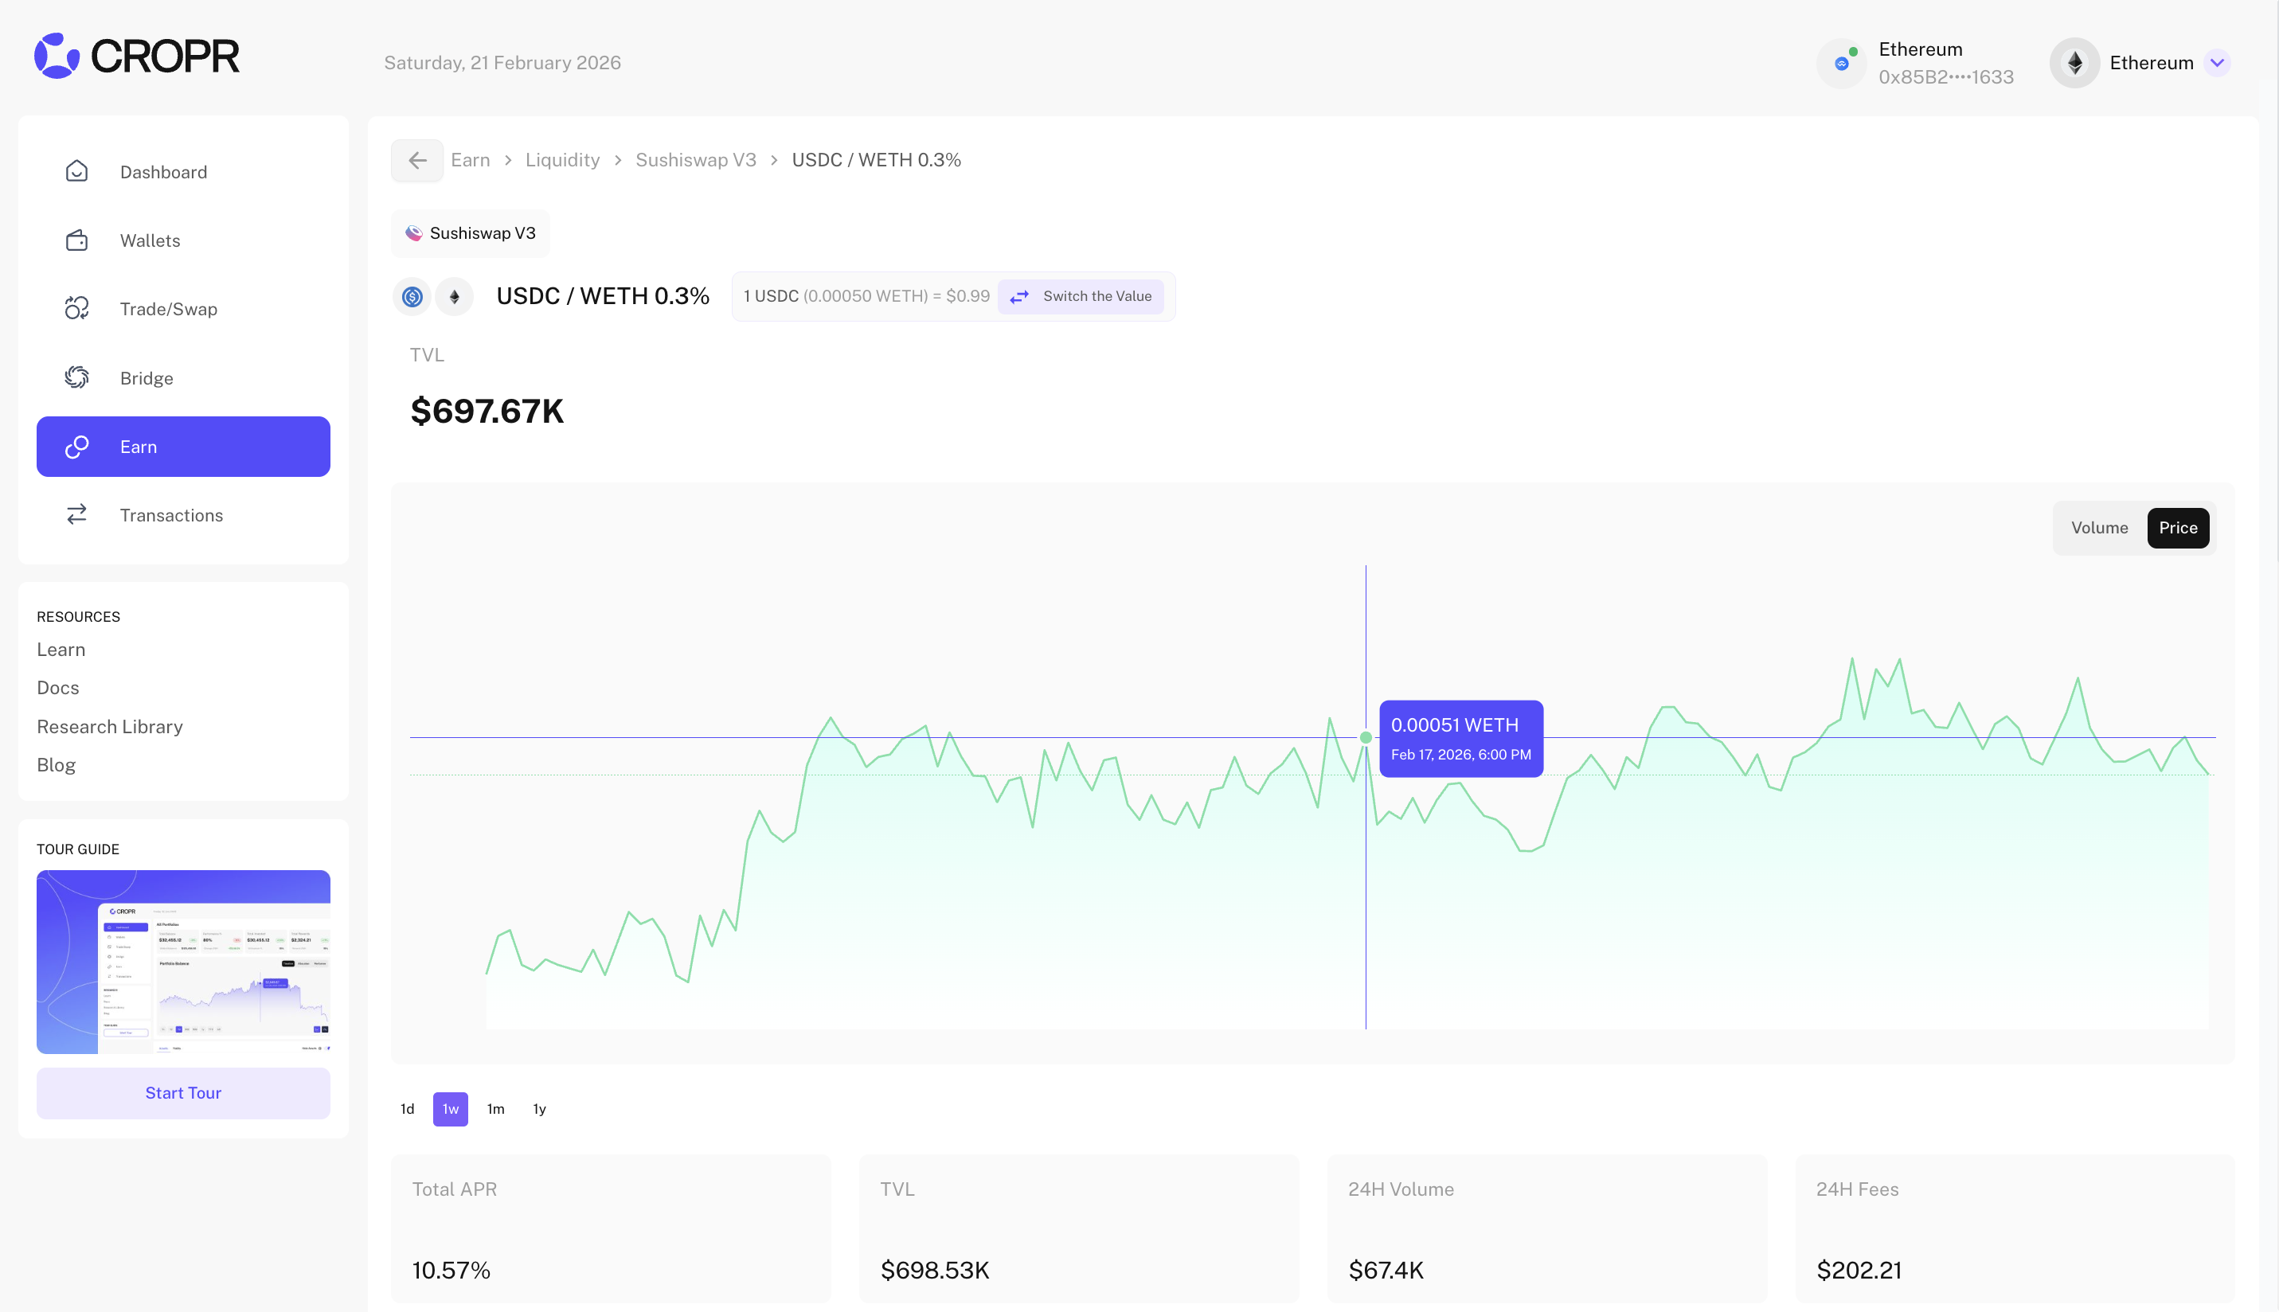Screen dimensions: 2279x1312
Task: Click the Sushiswap V3 logo icon
Action: (413, 233)
